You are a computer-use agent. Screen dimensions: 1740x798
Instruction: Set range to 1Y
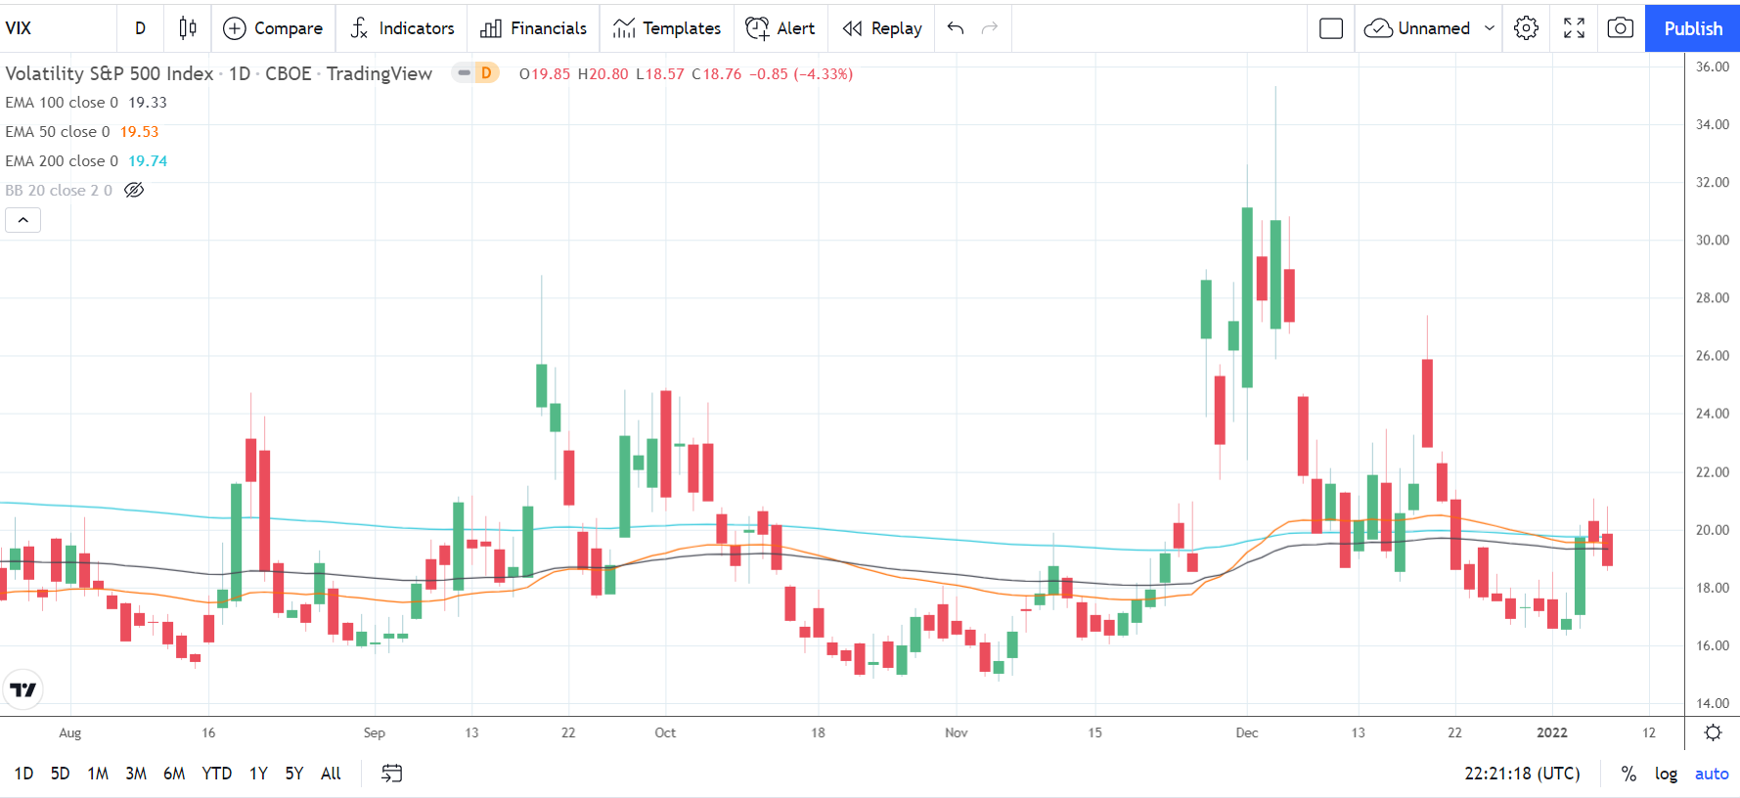pyautogui.click(x=258, y=774)
